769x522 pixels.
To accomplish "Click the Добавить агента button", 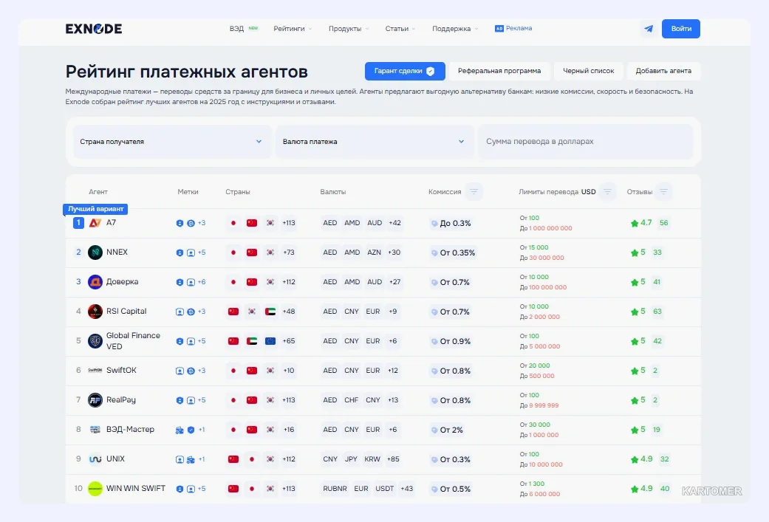I will (663, 71).
